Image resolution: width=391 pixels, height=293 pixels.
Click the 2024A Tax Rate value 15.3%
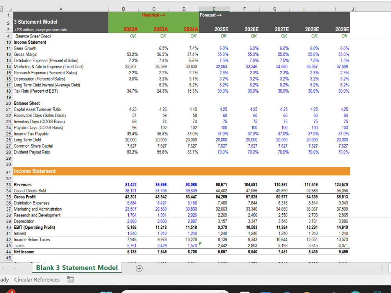(x=192, y=91)
